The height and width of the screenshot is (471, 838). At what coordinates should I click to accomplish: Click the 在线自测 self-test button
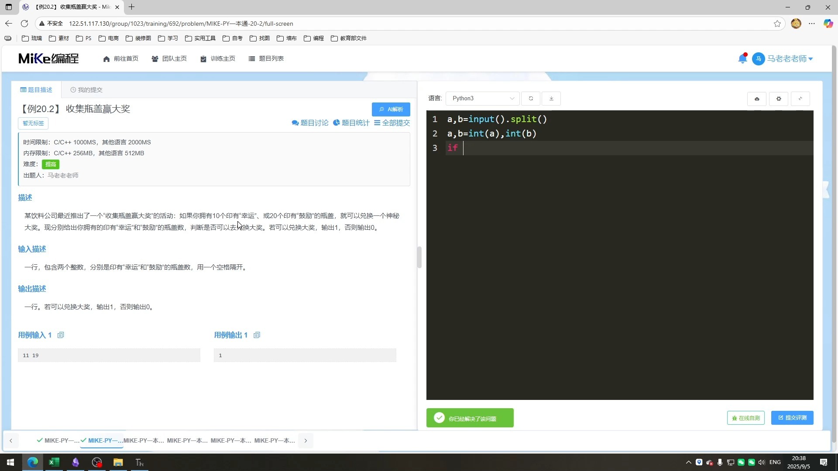[745, 418]
